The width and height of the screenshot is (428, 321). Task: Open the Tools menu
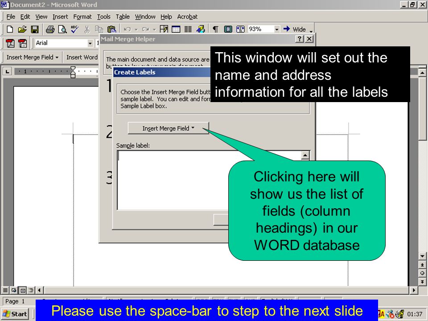pyautogui.click(x=104, y=17)
